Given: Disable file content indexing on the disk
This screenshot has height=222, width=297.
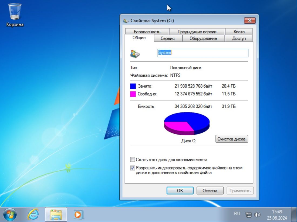Looking at the screenshot, I should pos(133,168).
